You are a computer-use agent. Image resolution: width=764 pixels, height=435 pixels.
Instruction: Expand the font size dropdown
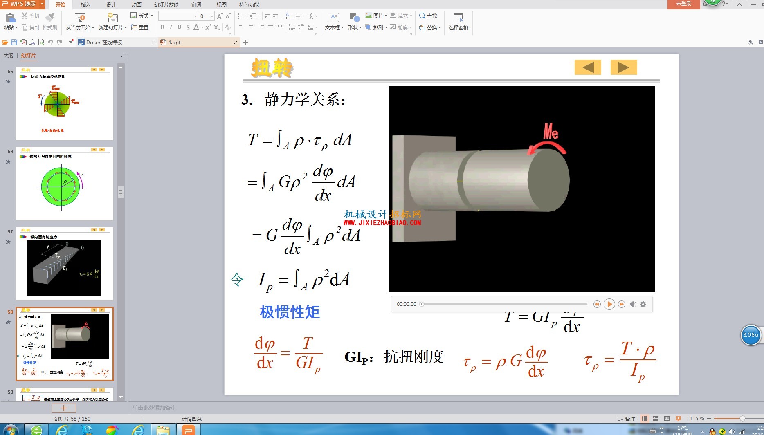tap(212, 16)
